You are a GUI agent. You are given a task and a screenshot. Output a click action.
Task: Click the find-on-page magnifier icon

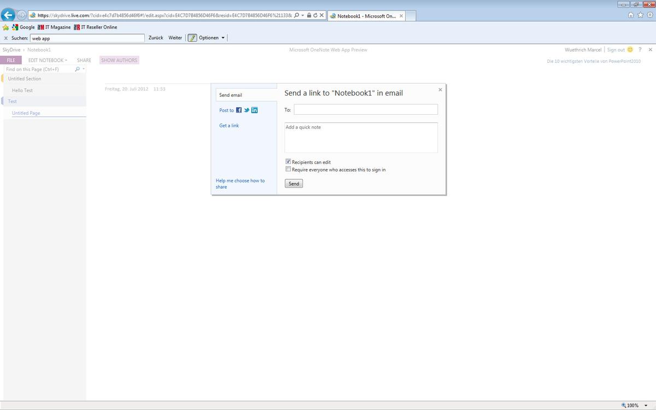(77, 69)
